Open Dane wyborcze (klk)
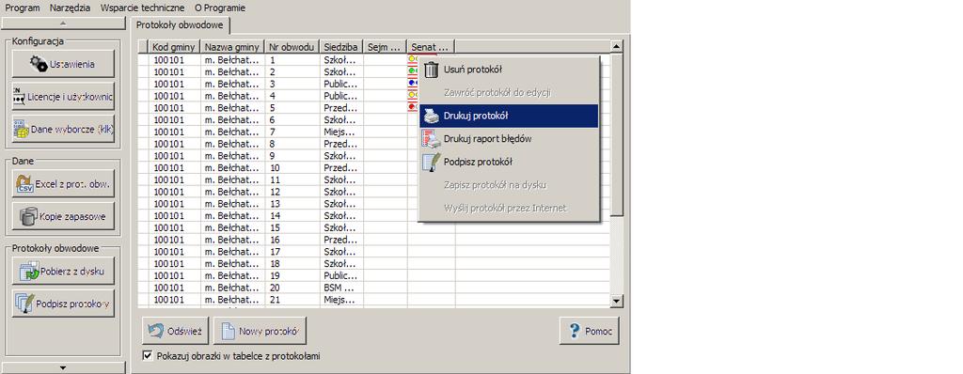 tap(63, 129)
